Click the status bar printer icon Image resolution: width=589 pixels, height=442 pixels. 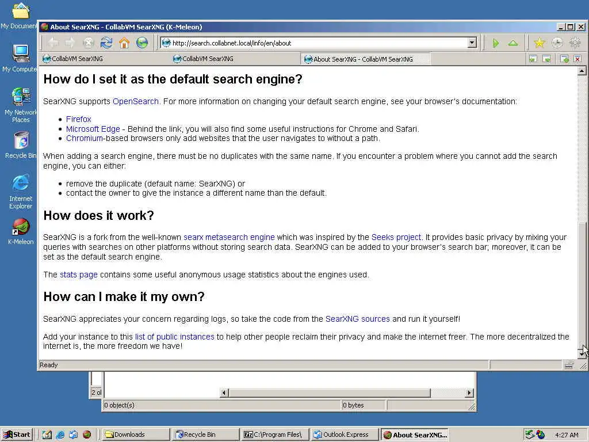[569, 364]
